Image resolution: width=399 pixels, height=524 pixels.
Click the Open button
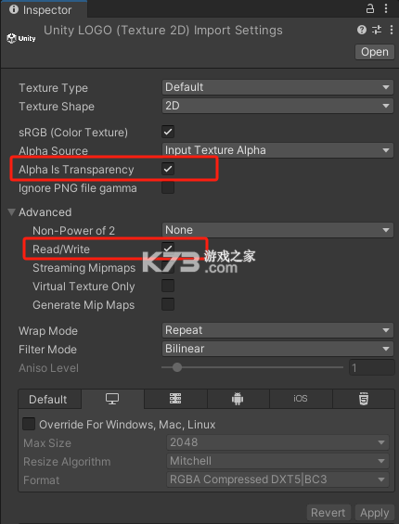click(375, 52)
